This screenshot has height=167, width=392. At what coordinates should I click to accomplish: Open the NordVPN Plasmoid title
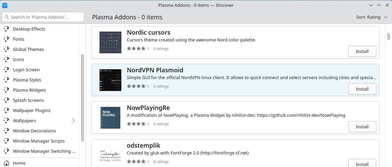pyautogui.click(x=155, y=70)
